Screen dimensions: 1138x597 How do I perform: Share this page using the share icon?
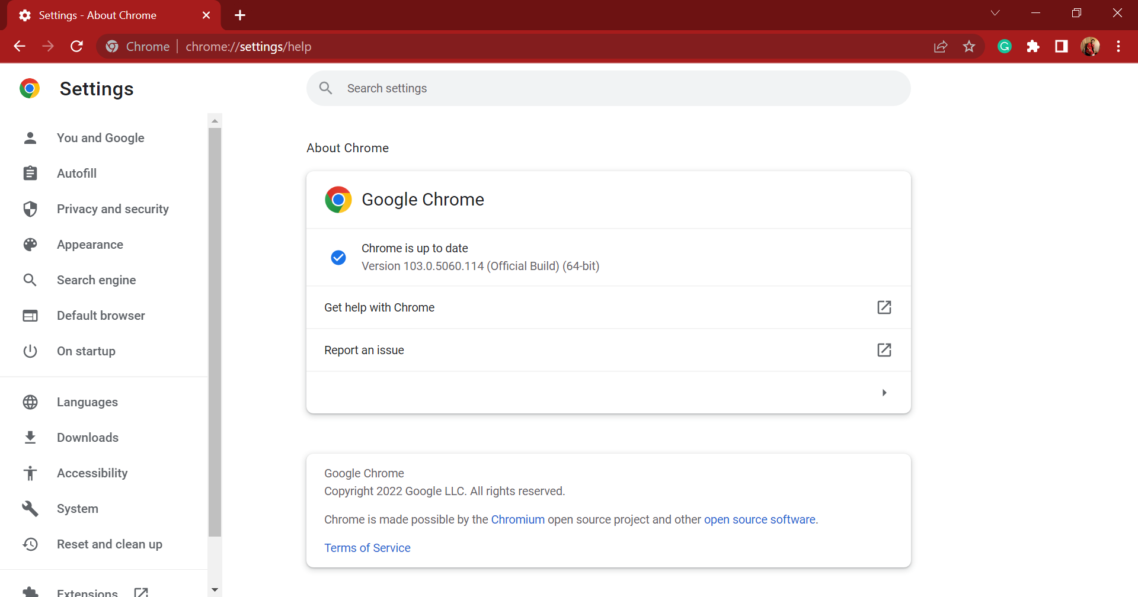(x=941, y=46)
